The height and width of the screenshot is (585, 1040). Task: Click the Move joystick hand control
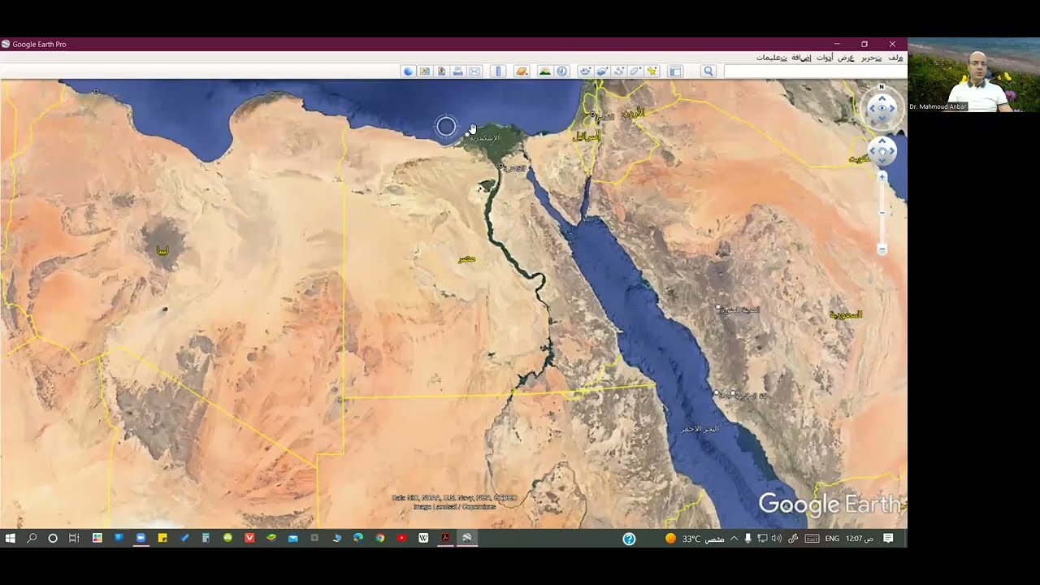(x=882, y=151)
